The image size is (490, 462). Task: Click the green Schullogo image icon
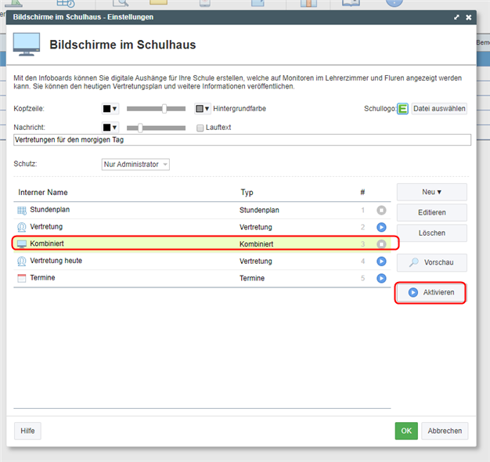click(x=402, y=109)
